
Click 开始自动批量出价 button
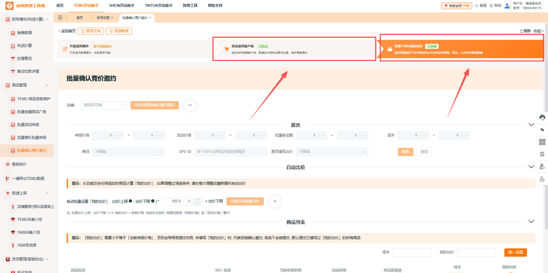(245, 201)
